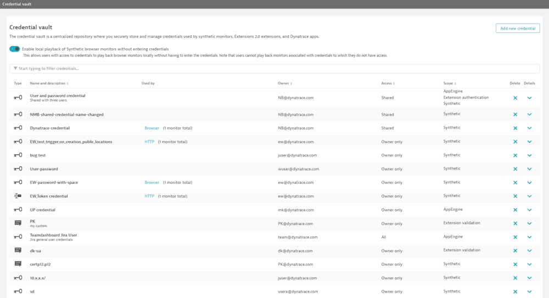Viewport: 549px width, 298px height.
Task: Sort by Scope column header
Action: click(x=450, y=83)
